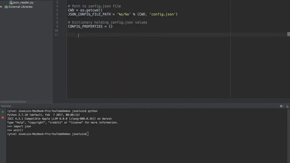Click the 'Type "help", "copyright"' terminal line

[x=63, y=123]
